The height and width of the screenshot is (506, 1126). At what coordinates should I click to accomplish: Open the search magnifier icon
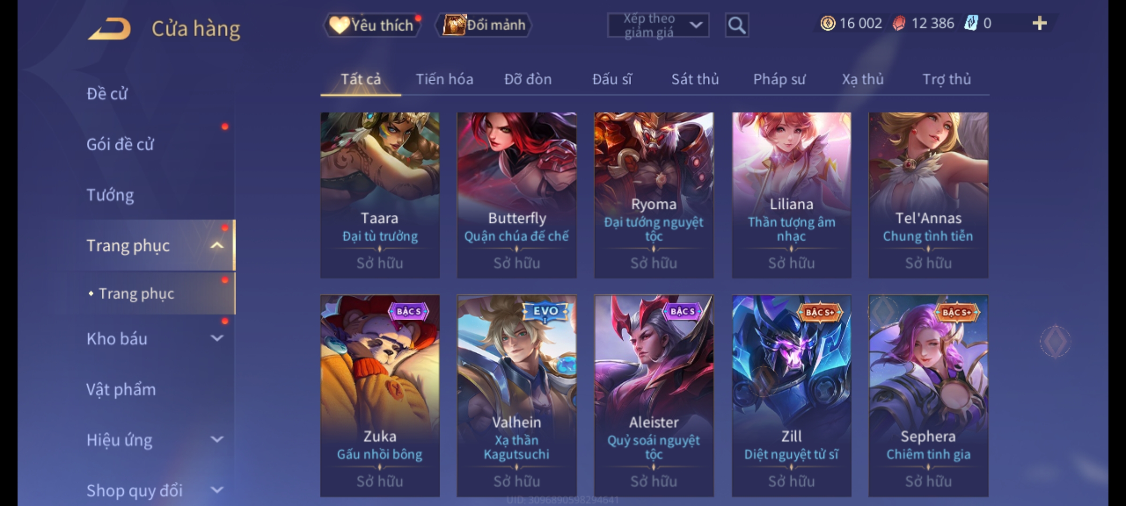737,25
